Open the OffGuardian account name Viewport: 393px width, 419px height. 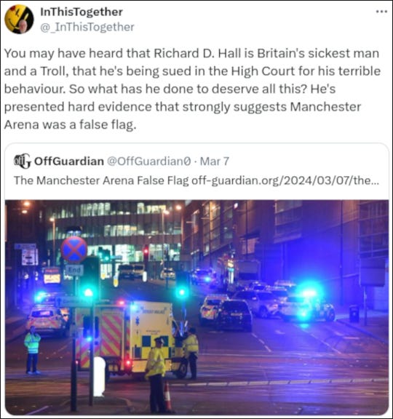pyautogui.click(x=69, y=161)
